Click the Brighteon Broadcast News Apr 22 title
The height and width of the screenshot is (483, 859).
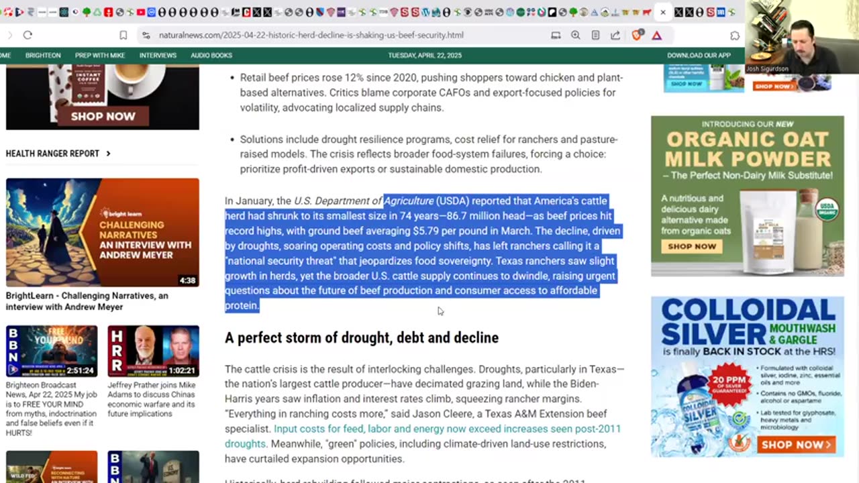point(52,409)
